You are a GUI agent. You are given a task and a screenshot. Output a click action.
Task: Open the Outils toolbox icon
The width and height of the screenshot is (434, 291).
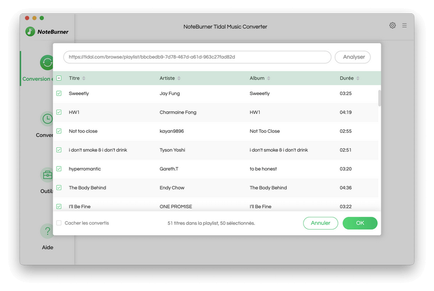47,174
